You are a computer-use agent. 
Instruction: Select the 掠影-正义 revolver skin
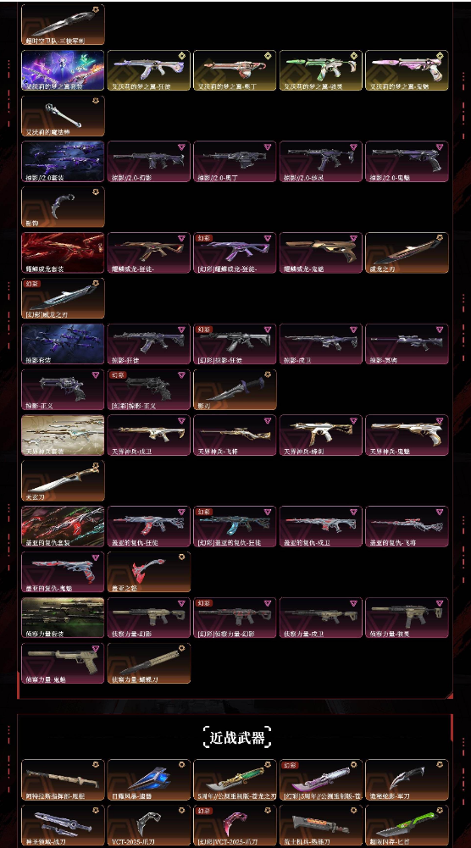click(x=63, y=390)
